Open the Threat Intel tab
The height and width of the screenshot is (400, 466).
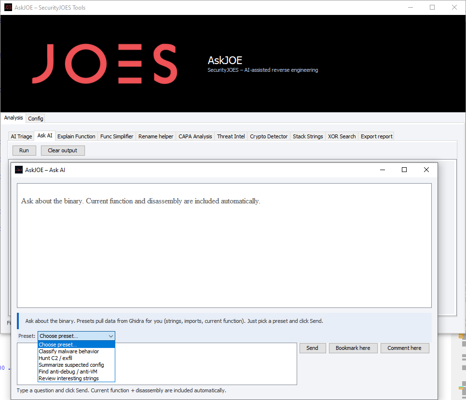pyautogui.click(x=231, y=136)
